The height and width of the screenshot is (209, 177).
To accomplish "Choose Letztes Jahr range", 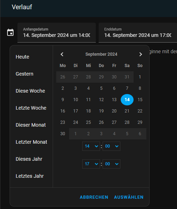I will 30,176.
